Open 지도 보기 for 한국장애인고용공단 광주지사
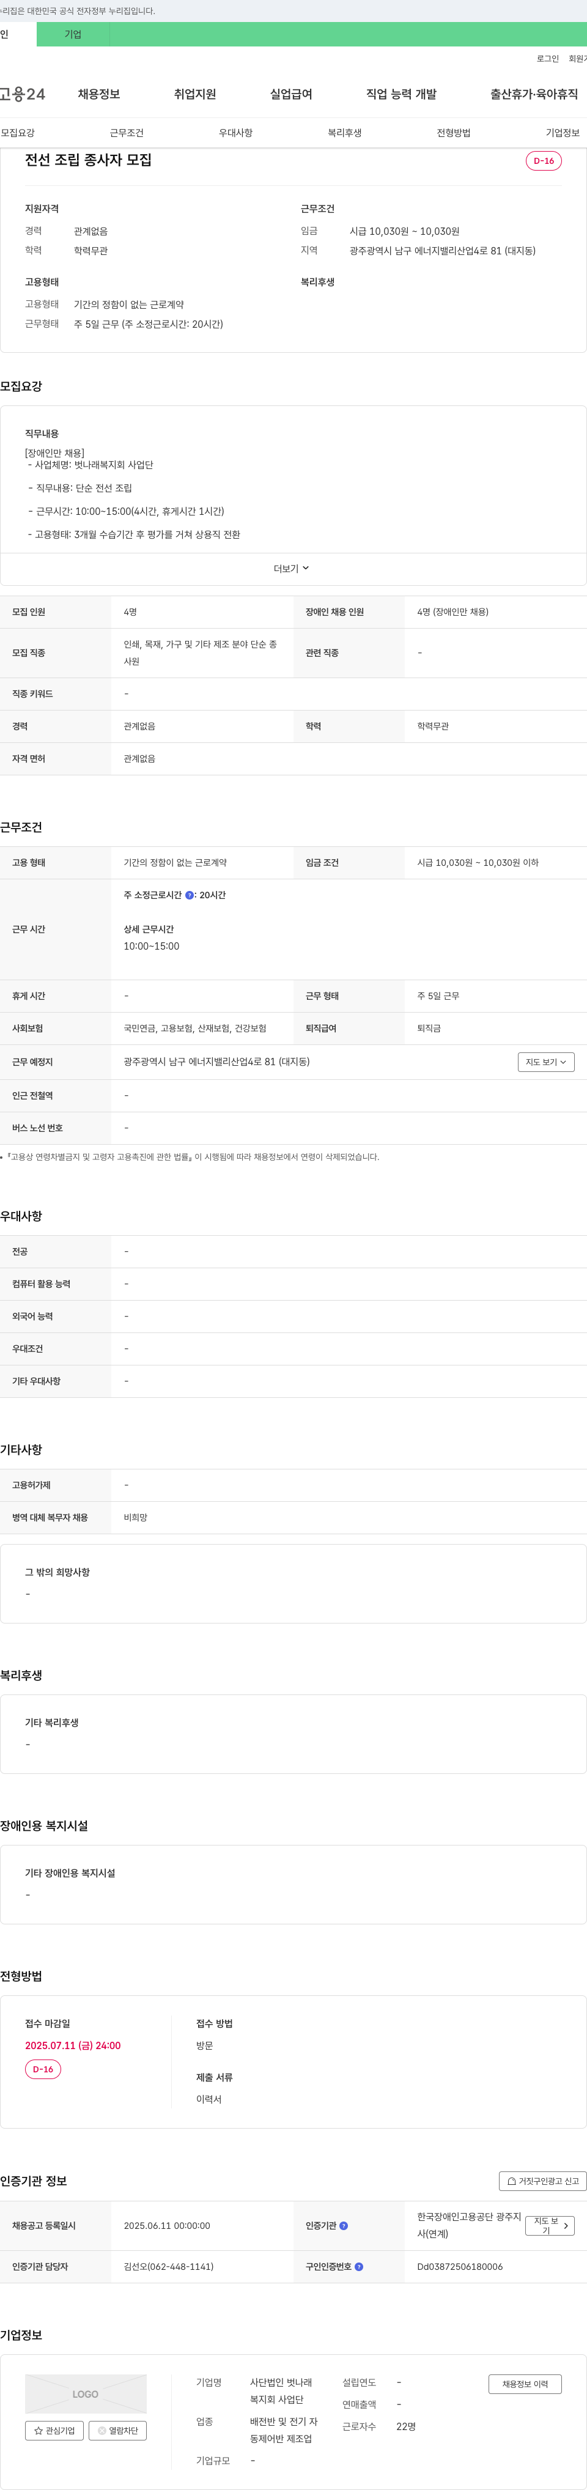The width and height of the screenshot is (587, 2490). coord(550,2225)
